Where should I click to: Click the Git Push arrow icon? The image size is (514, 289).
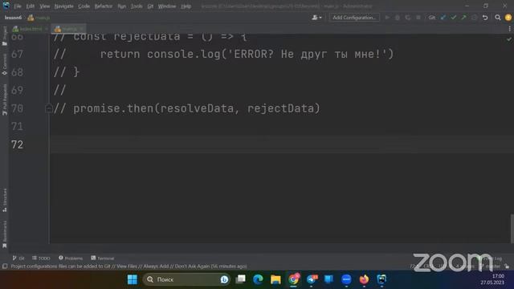click(x=463, y=18)
